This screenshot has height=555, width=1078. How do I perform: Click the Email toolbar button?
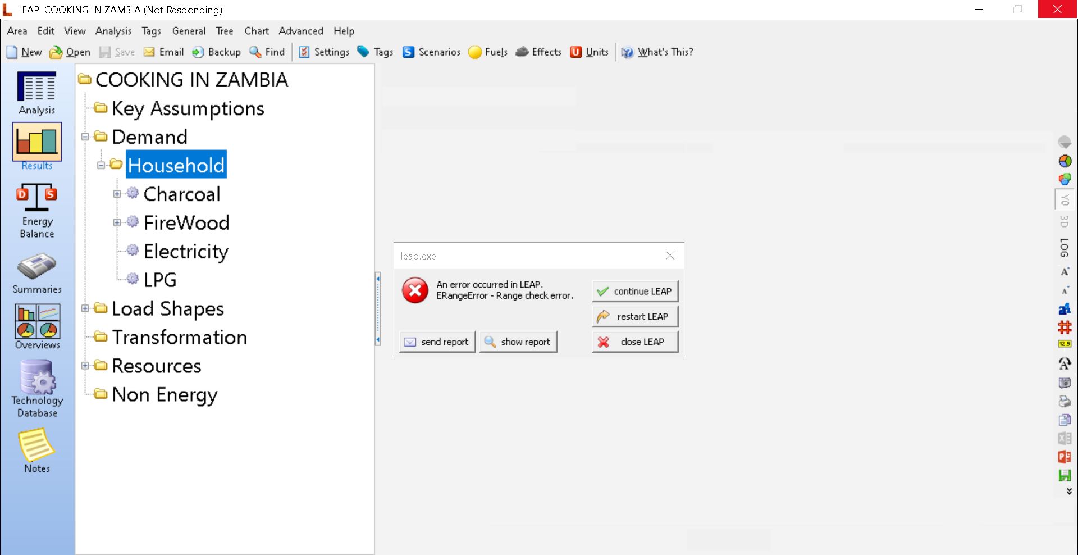[x=164, y=52]
